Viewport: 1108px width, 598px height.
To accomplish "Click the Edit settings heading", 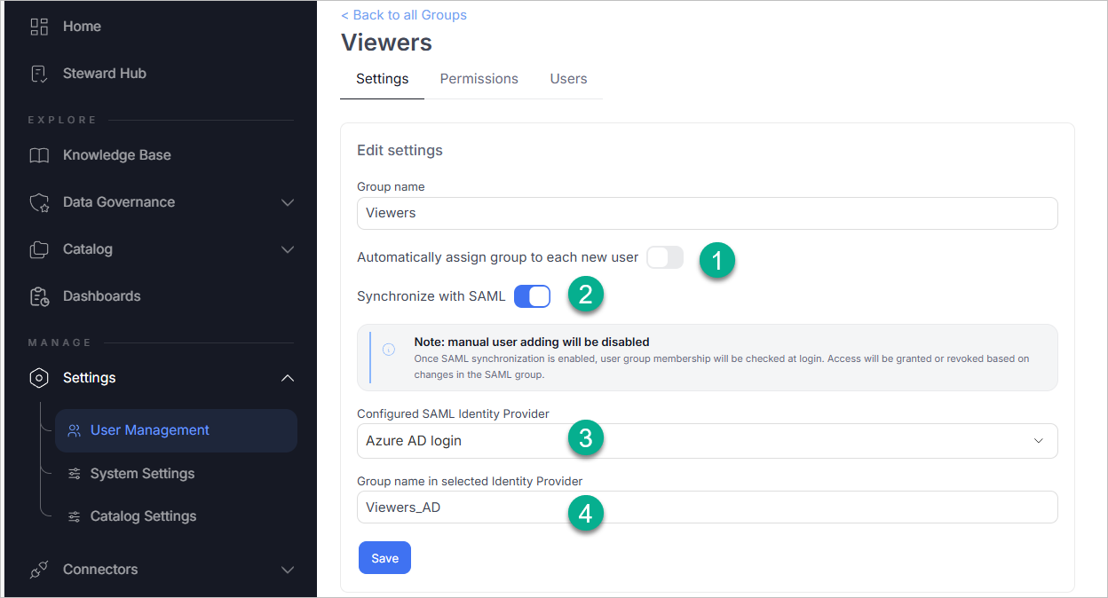I will pyautogui.click(x=400, y=151).
